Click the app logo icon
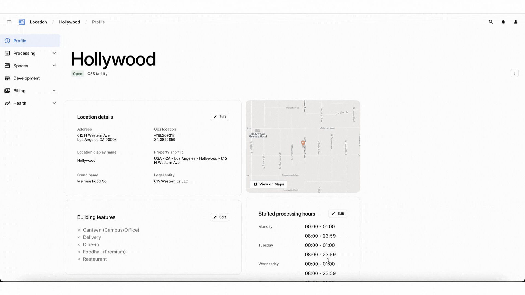The image size is (525, 295). [22, 22]
